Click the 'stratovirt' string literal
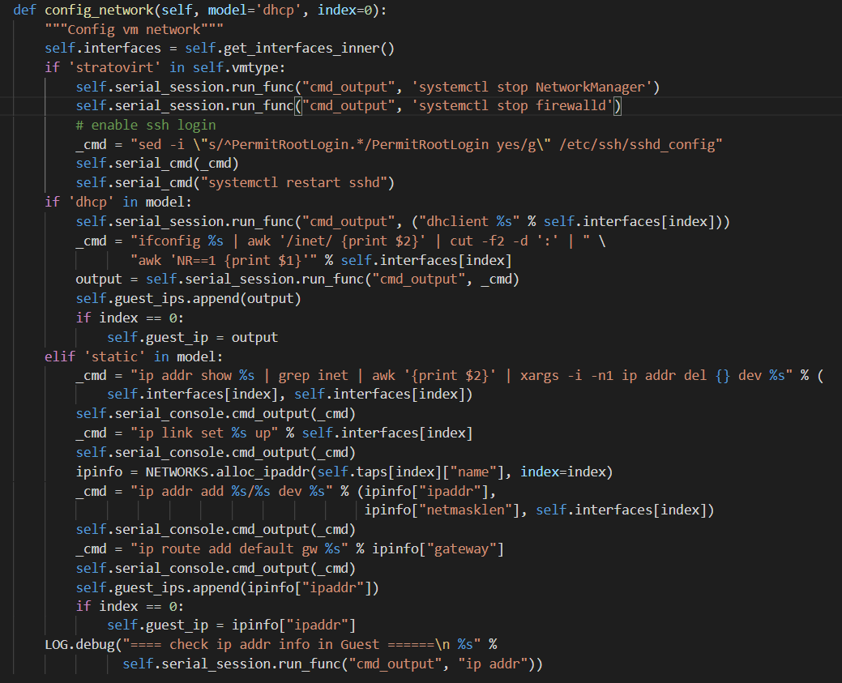The height and width of the screenshot is (683, 842). point(114,68)
